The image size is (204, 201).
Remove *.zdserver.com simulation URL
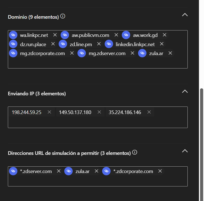(x=59, y=171)
